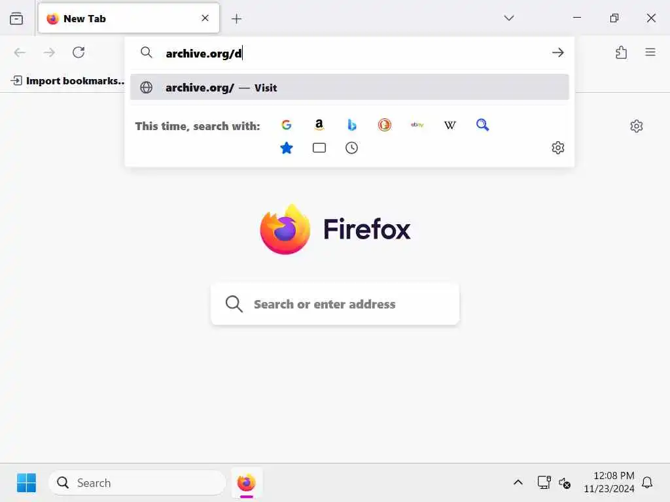Open muted volume tray icon
Image resolution: width=670 pixels, height=502 pixels.
click(565, 483)
